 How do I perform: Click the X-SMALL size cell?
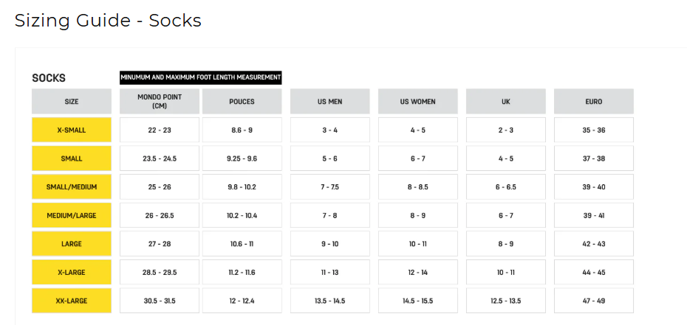pos(72,130)
